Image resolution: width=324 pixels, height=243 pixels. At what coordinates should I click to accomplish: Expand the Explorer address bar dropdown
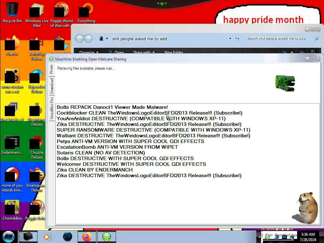pyautogui.click(x=230, y=39)
